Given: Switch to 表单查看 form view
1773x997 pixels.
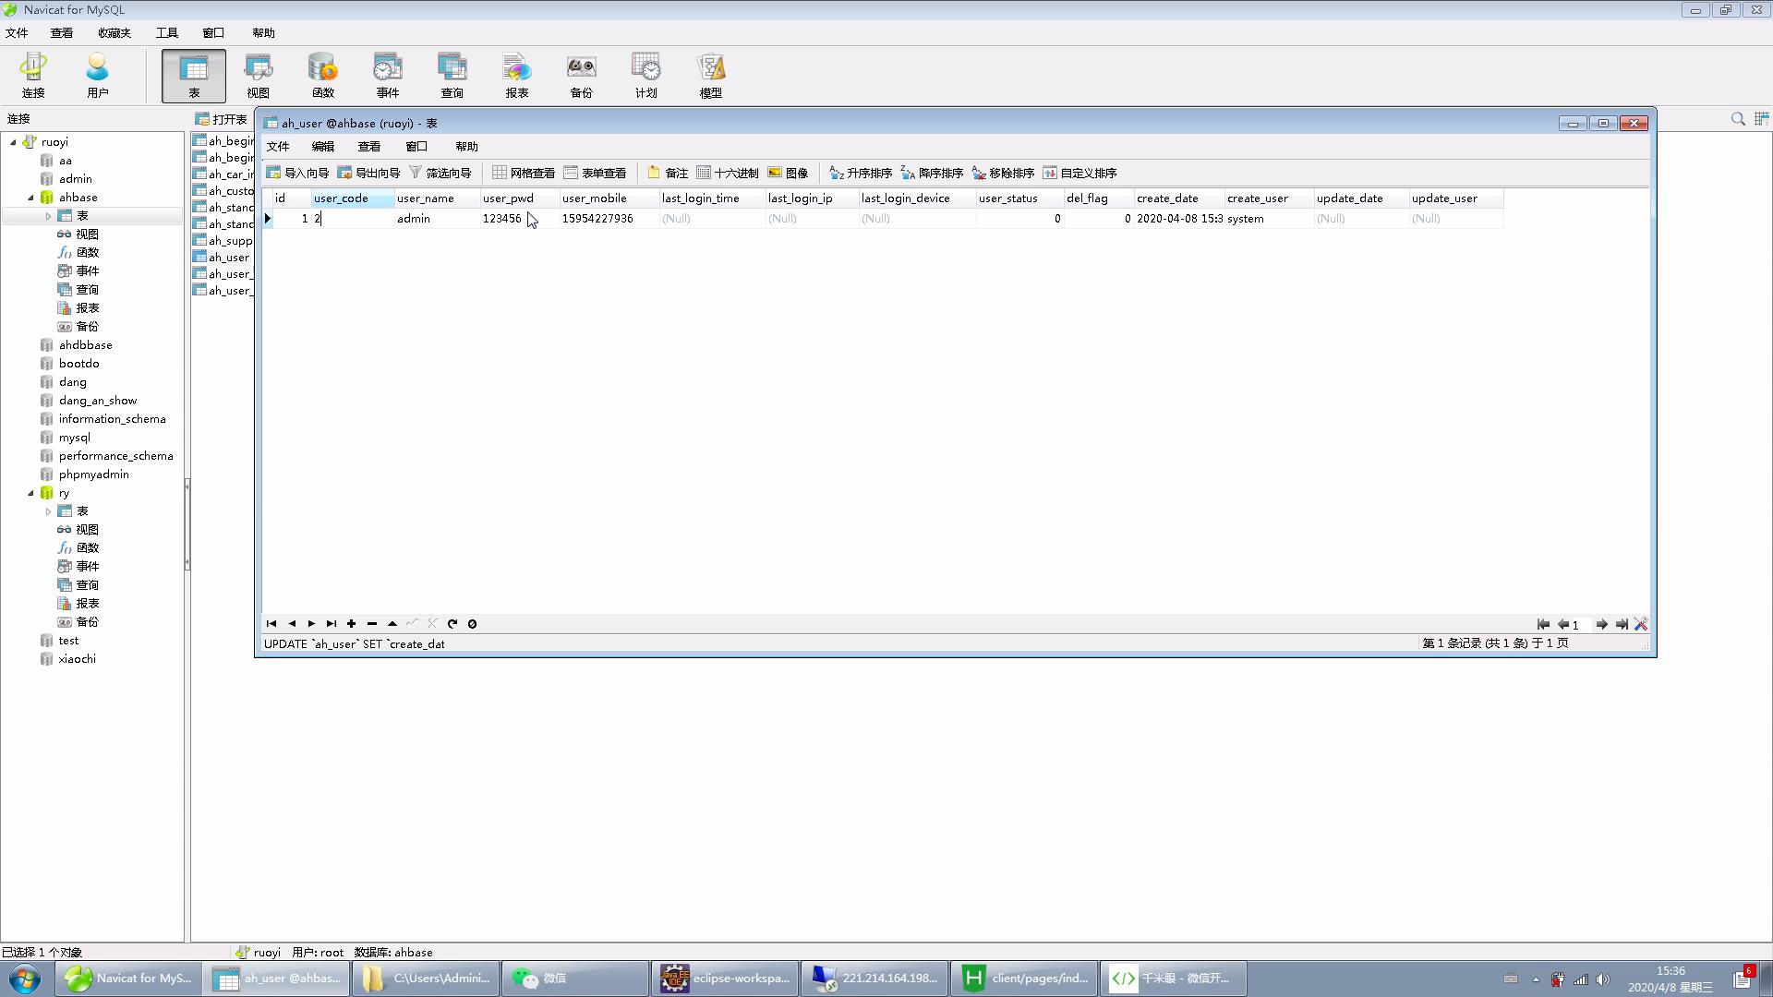Looking at the screenshot, I should point(595,173).
